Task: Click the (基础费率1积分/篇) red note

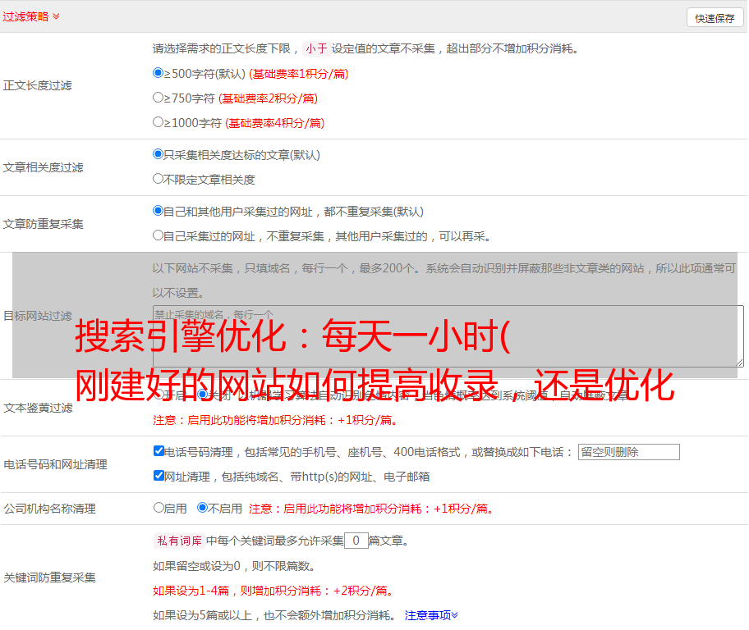Action: point(299,74)
